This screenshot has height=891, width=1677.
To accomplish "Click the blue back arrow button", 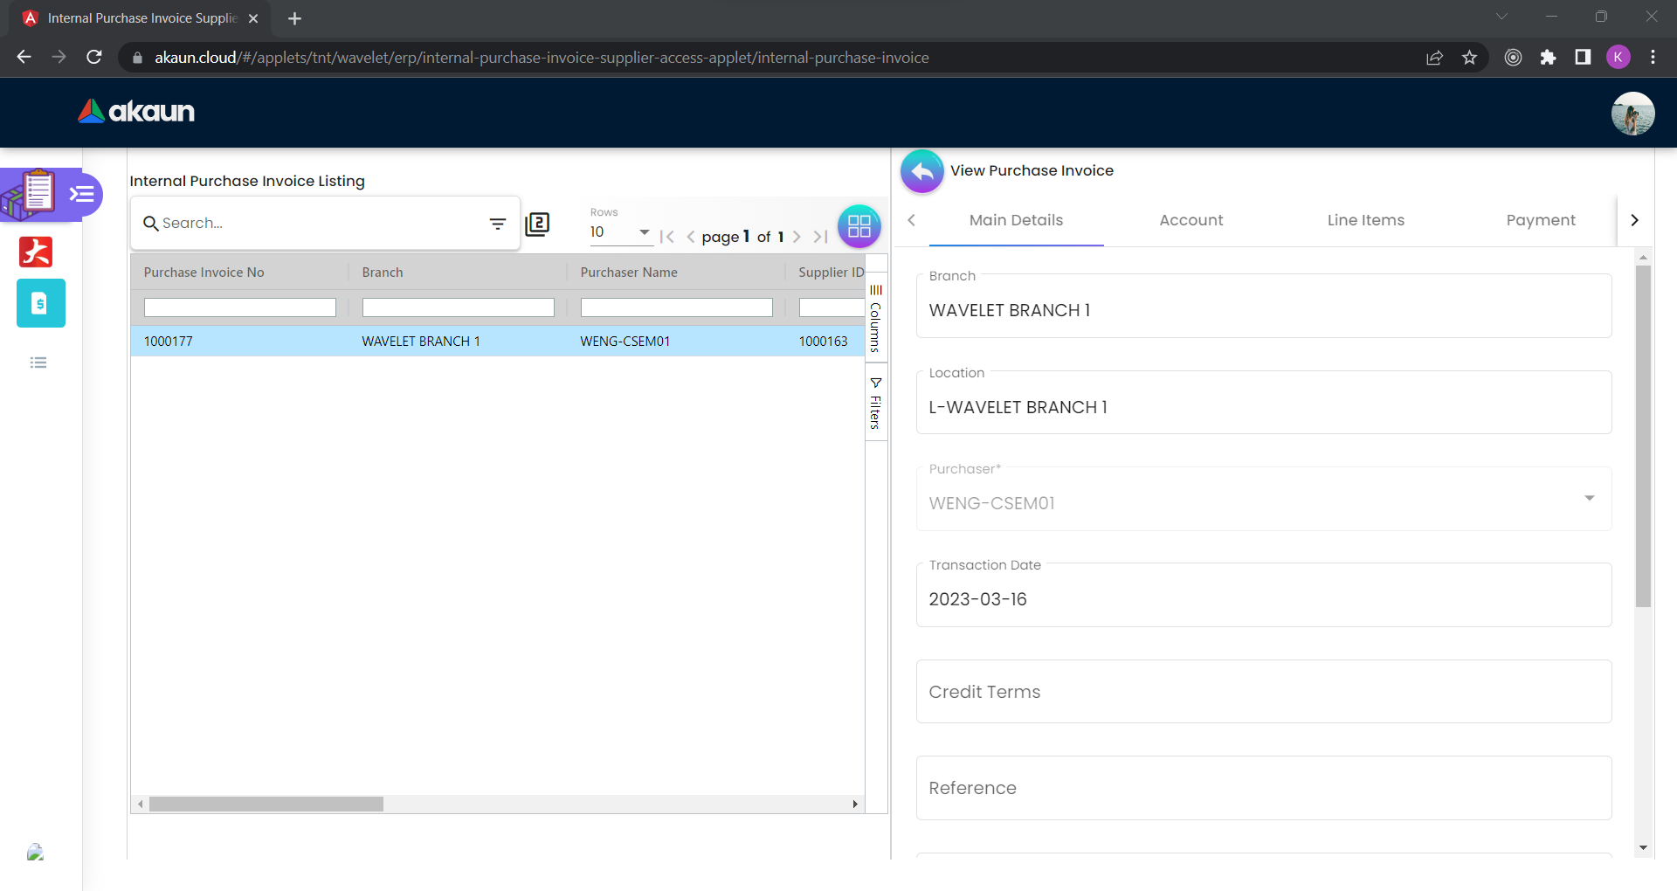I will (x=921, y=171).
